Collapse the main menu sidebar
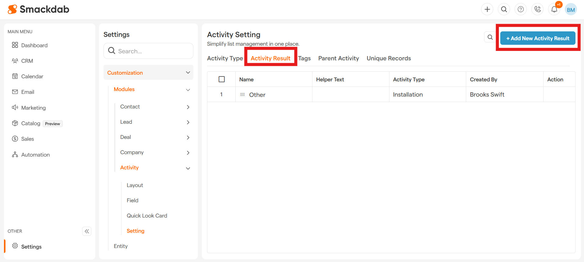This screenshot has width=584, height=262. [x=87, y=231]
